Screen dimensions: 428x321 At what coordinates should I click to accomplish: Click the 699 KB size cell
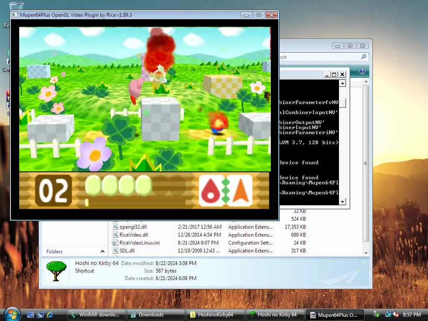[x=298, y=235]
